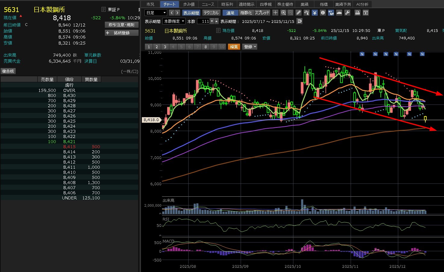Screen dimensions: 444x272
Task: Toggle 指数化 indexed chart mode
Action: 246,13
